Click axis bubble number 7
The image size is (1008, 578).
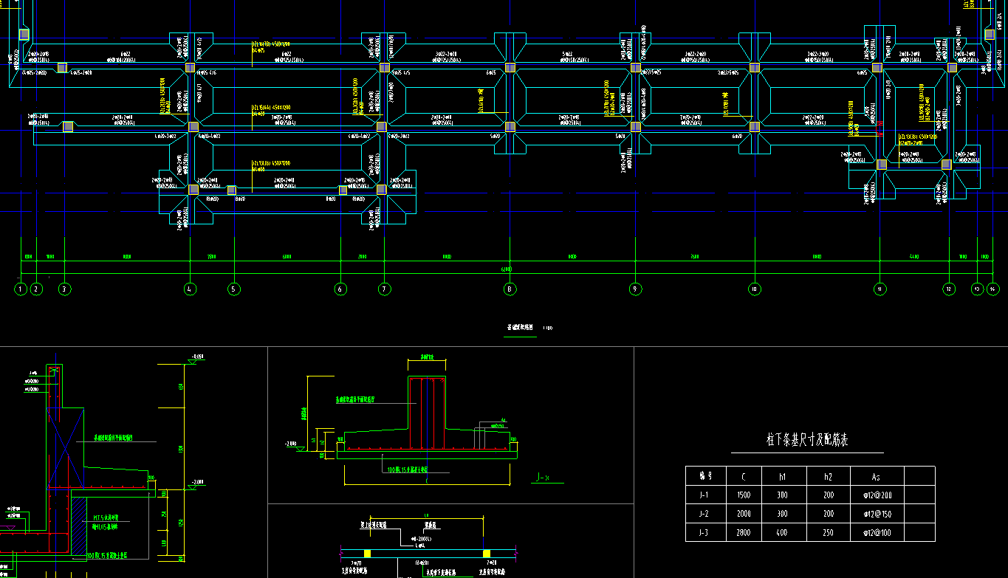point(384,289)
